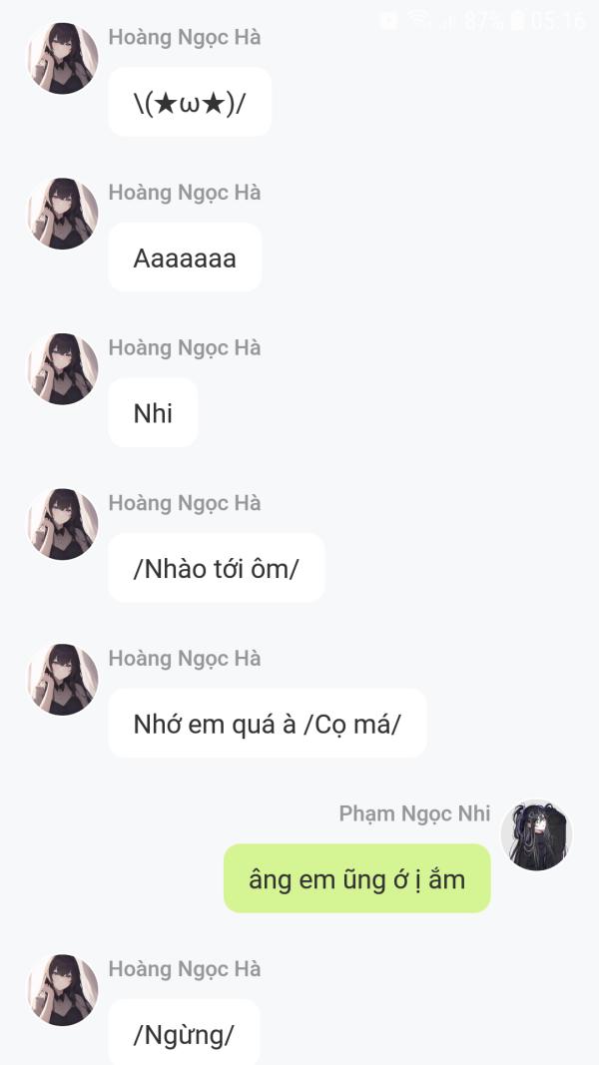Image resolution: width=599 pixels, height=1065 pixels.
Task: Tap Hoàng Ngọc Hà name above "/Ngừng/"
Action: pyautogui.click(x=185, y=969)
